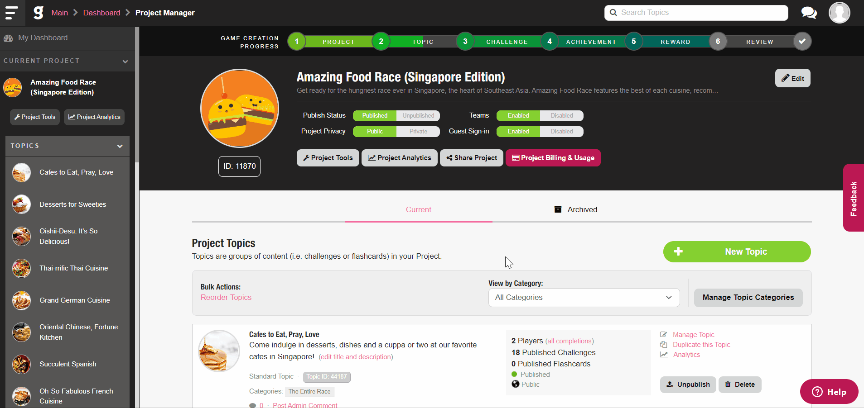The width and height of the screenshot is (864, 408).
Task: Set Publish Status to Unpublished
Action: 418,116
